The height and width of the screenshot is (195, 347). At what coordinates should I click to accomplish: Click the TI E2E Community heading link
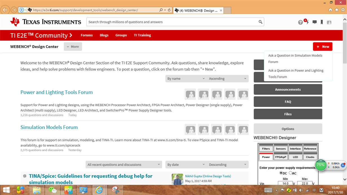coord(41,35)
